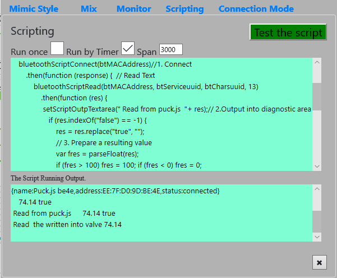Image resolution: width=337 pixels, height=278 pixels.
Task: Click the Puck.js status line in output
Action: click(x=116, y=191)
